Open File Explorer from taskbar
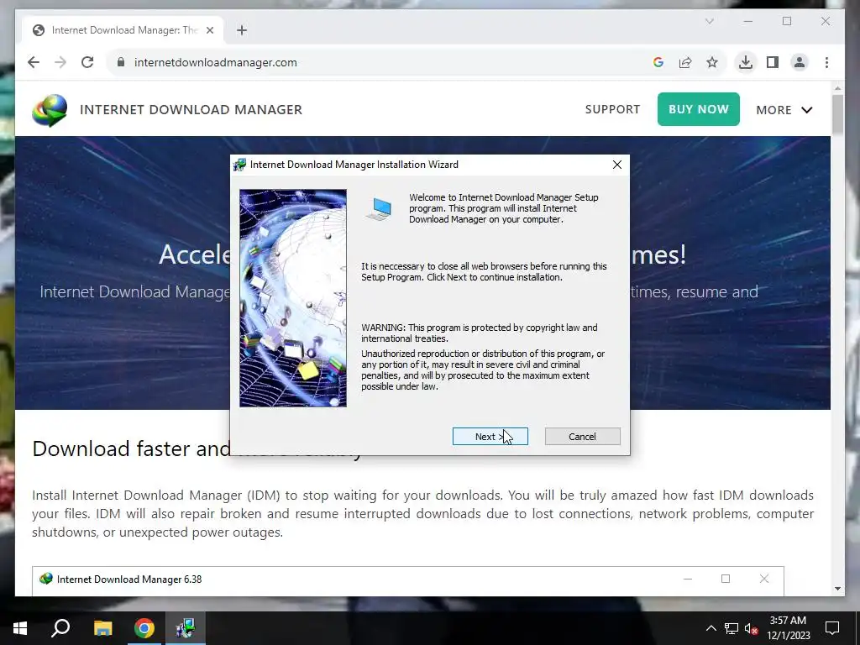The height and width of the screenshot is (645, 860). 102,628
